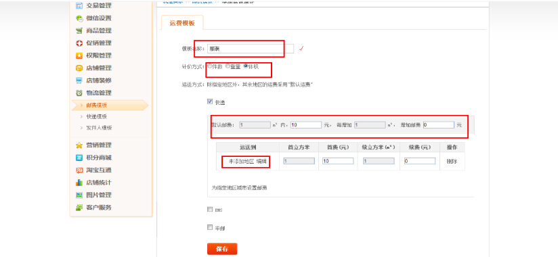
Task: Click the 续立方米 table cell field
Action: pyautogui.click(x=379, y=161)
